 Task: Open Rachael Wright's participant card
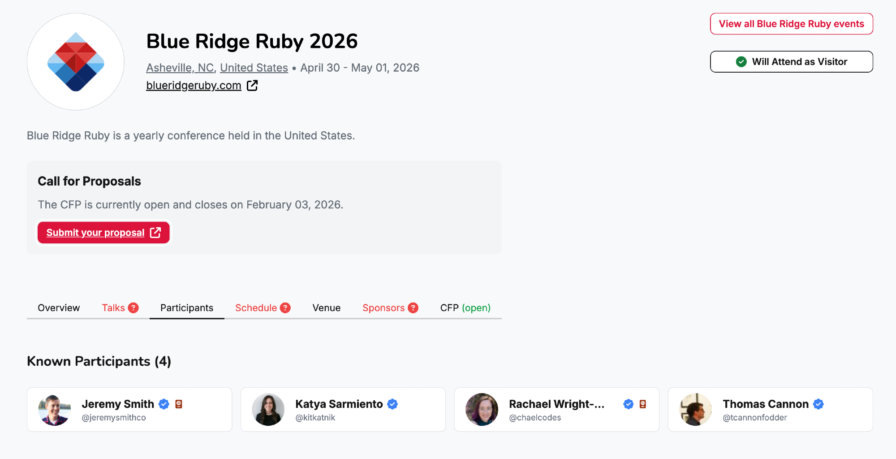(x=556, y=410)
